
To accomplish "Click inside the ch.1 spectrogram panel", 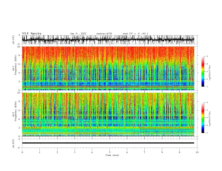I will pos(108,68).
